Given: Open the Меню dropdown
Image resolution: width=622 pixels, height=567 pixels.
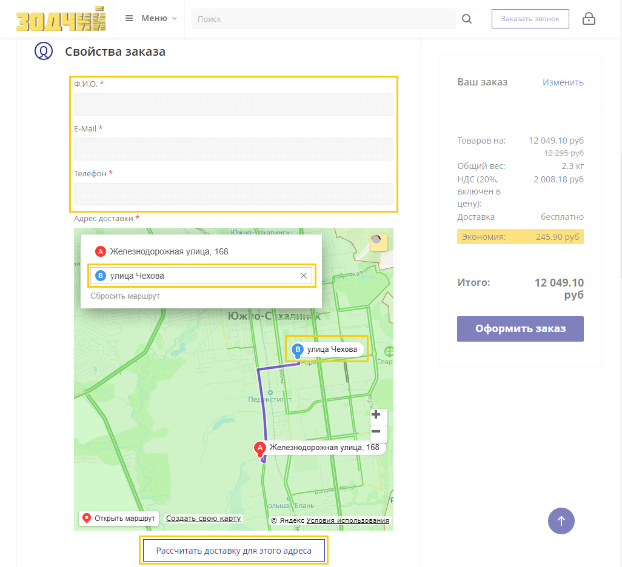Looking at the screenshot, I should click(x=151, y=18).
